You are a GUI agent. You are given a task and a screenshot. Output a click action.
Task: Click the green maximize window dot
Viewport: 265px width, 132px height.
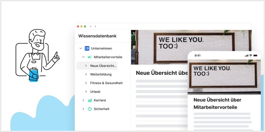[x=85, y=26]
